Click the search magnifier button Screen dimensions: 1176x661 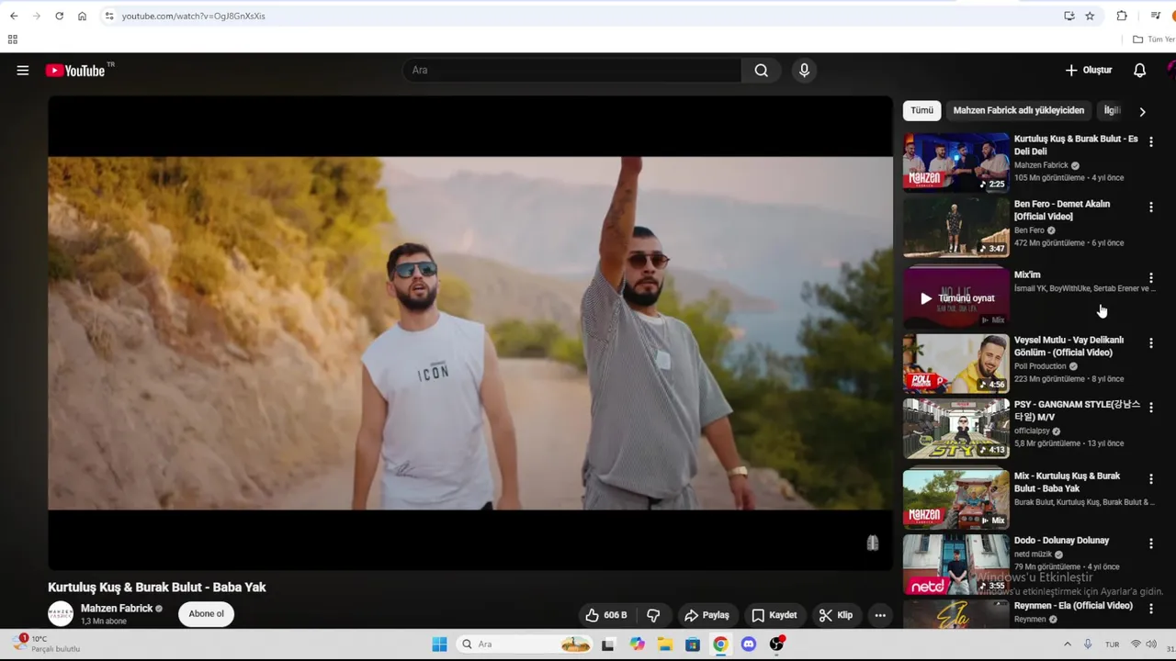[x=761, y=71]
